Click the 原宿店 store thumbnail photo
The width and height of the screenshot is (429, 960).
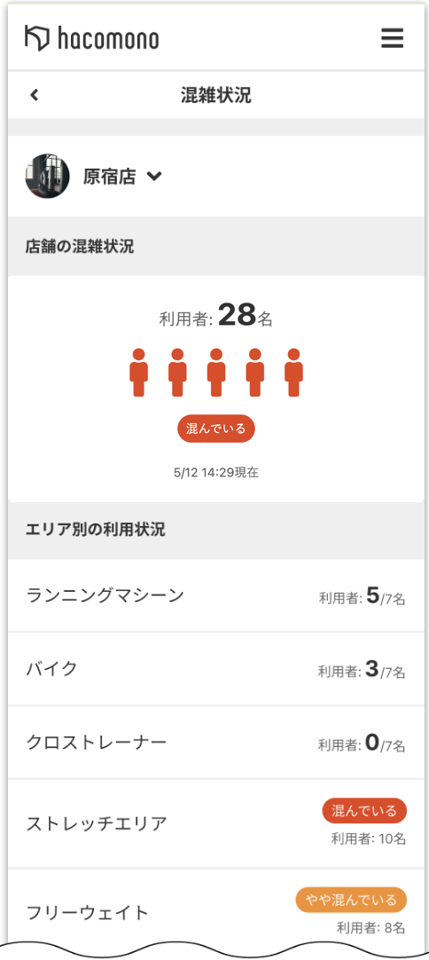pos(47,176)
